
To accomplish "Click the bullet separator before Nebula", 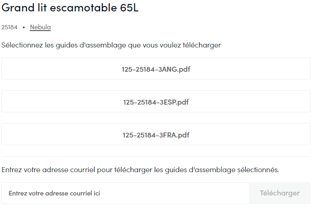I will click(x=24, y=27).
